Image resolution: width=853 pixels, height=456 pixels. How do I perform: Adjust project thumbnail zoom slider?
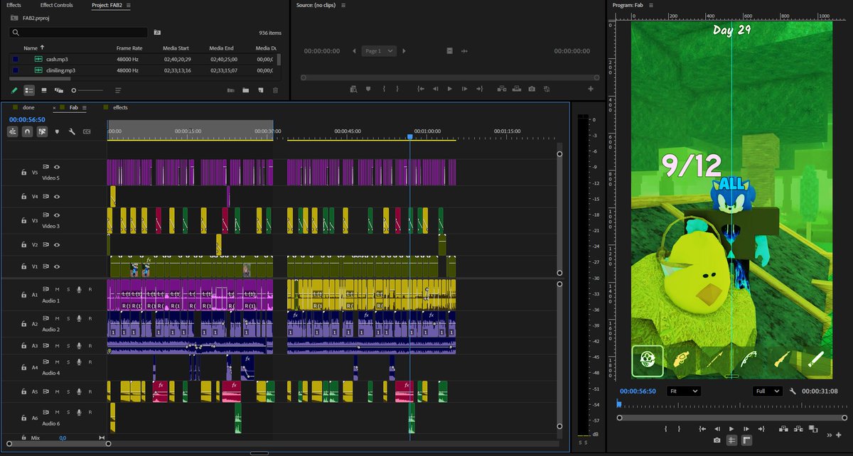(x=87, y=90)
